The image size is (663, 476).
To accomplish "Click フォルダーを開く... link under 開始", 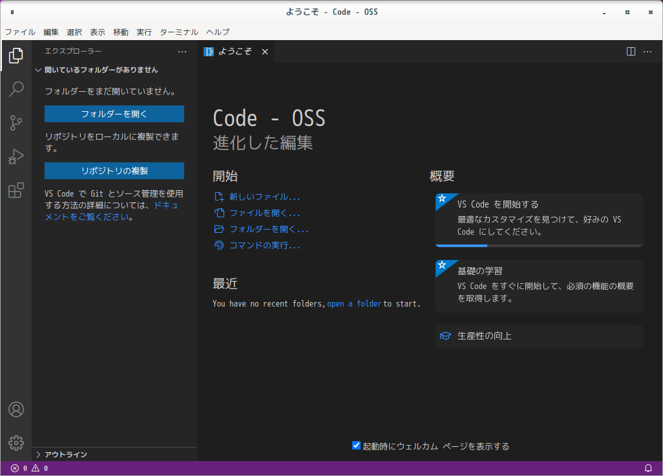I will tap(269, 229).
